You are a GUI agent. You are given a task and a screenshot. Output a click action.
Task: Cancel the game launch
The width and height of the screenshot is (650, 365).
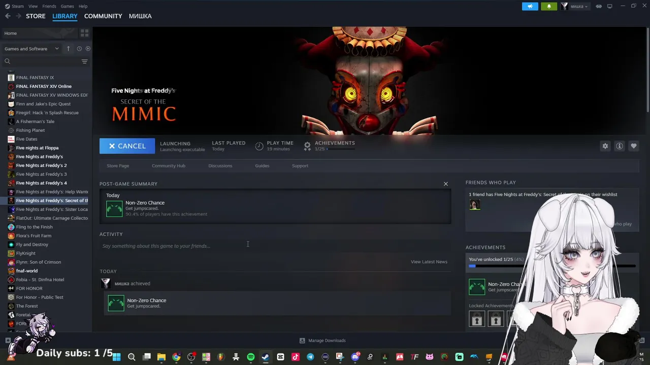pyautogui.click(x=127, y=146)
